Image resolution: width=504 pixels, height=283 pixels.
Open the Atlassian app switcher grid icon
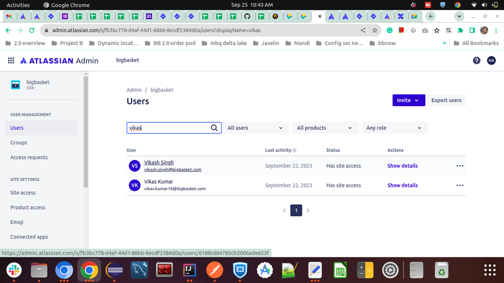coord(11,60)
